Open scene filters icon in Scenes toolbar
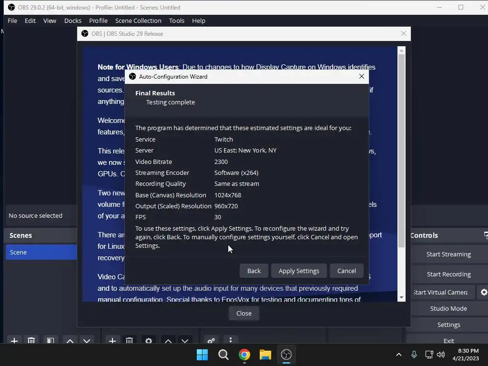This screenshot has width=488, height=366. pyautogui.click(x=51, y=340)
